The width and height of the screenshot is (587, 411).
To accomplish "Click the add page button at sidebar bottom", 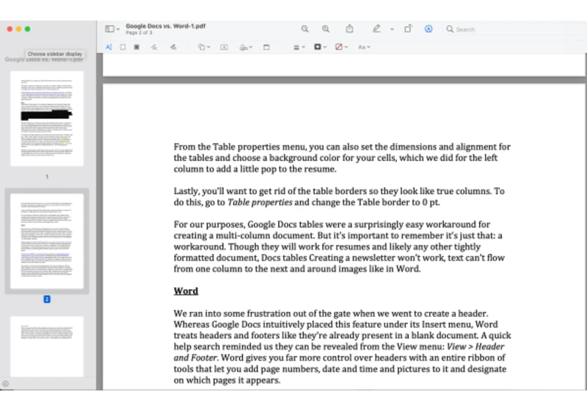I will (5, 384).
